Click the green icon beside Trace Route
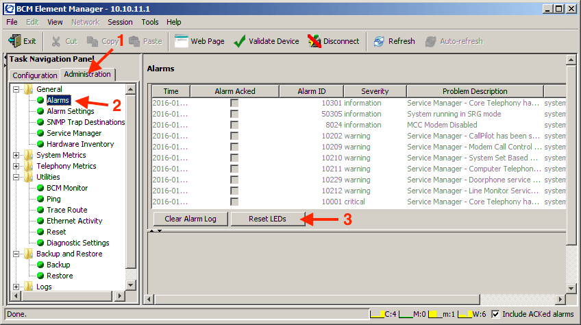The height and width of the screenshot is (325, 581). point(40,210)
